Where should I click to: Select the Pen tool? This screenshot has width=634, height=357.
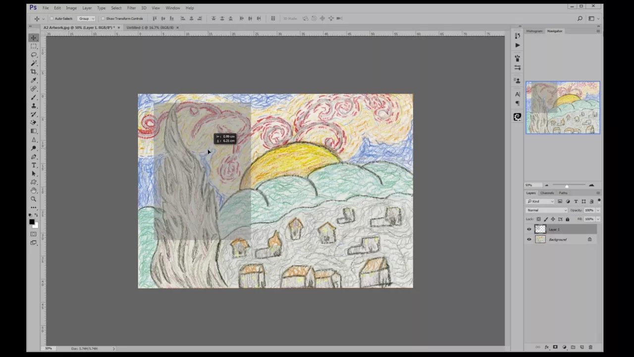tap(34, 157)
